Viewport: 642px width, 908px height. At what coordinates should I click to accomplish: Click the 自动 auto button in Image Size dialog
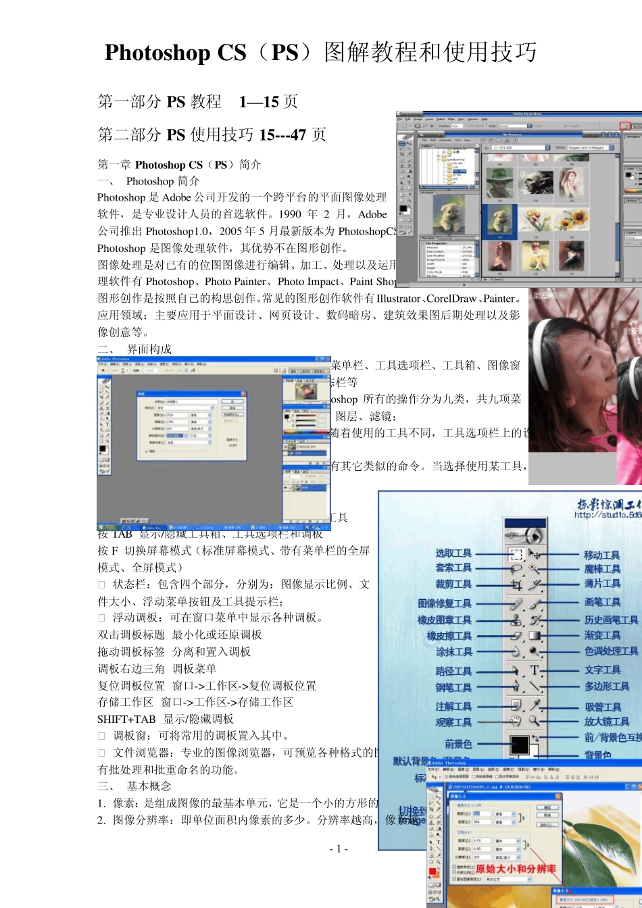tap(547, 825)
